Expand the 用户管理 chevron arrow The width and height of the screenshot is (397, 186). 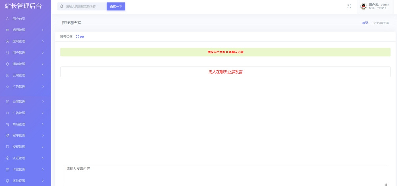click(43, 53)
